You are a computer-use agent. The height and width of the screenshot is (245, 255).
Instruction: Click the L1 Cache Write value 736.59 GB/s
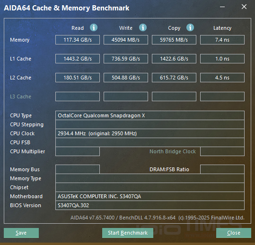click(x=126, y=59)
